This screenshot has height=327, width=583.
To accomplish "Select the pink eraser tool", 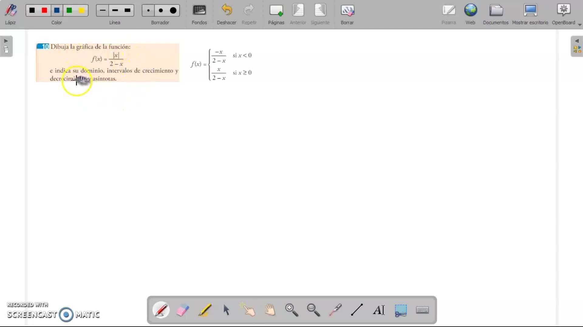I will coord(182,310).
